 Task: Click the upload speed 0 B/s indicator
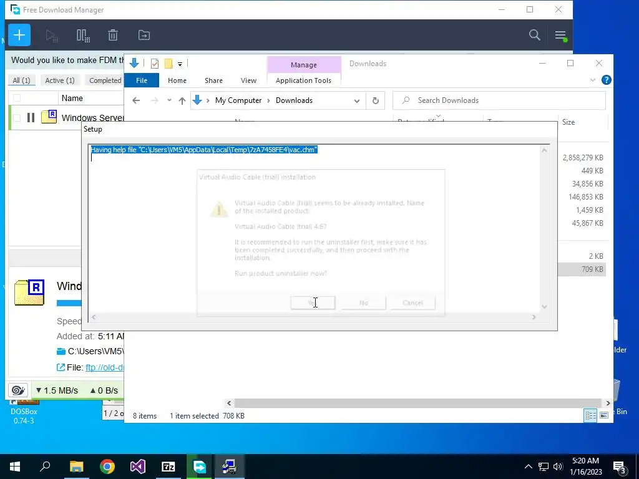tap(104, 390)
